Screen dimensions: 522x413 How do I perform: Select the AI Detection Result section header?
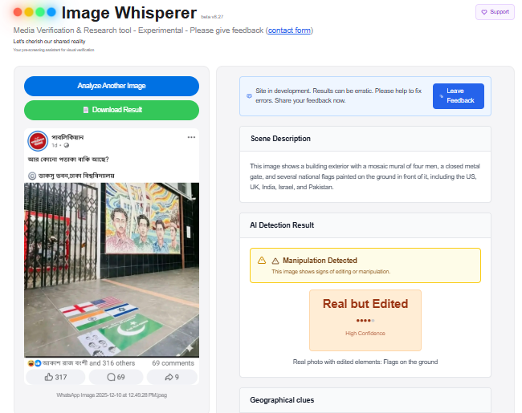click(282, 225)
